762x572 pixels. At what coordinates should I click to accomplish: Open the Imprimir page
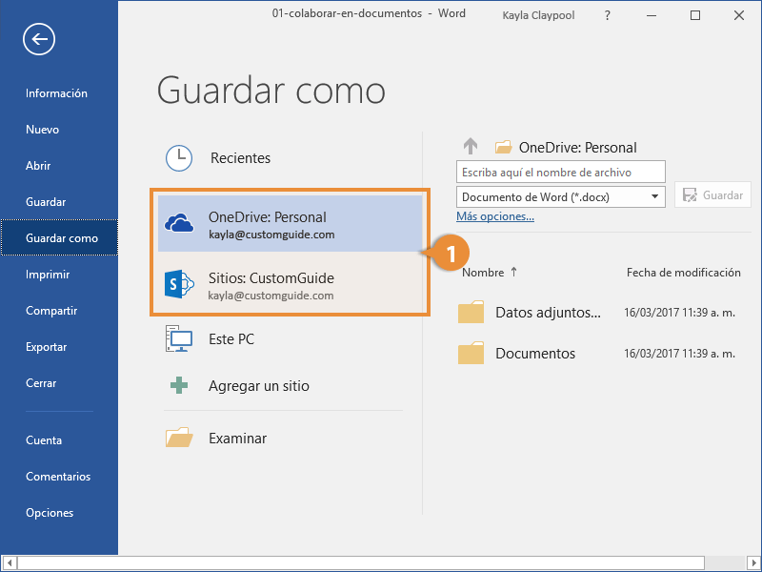(48, 275)
